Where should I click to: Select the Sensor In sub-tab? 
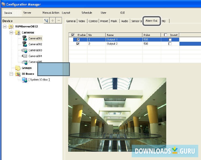pyautogui.click(x=136, y=21)
